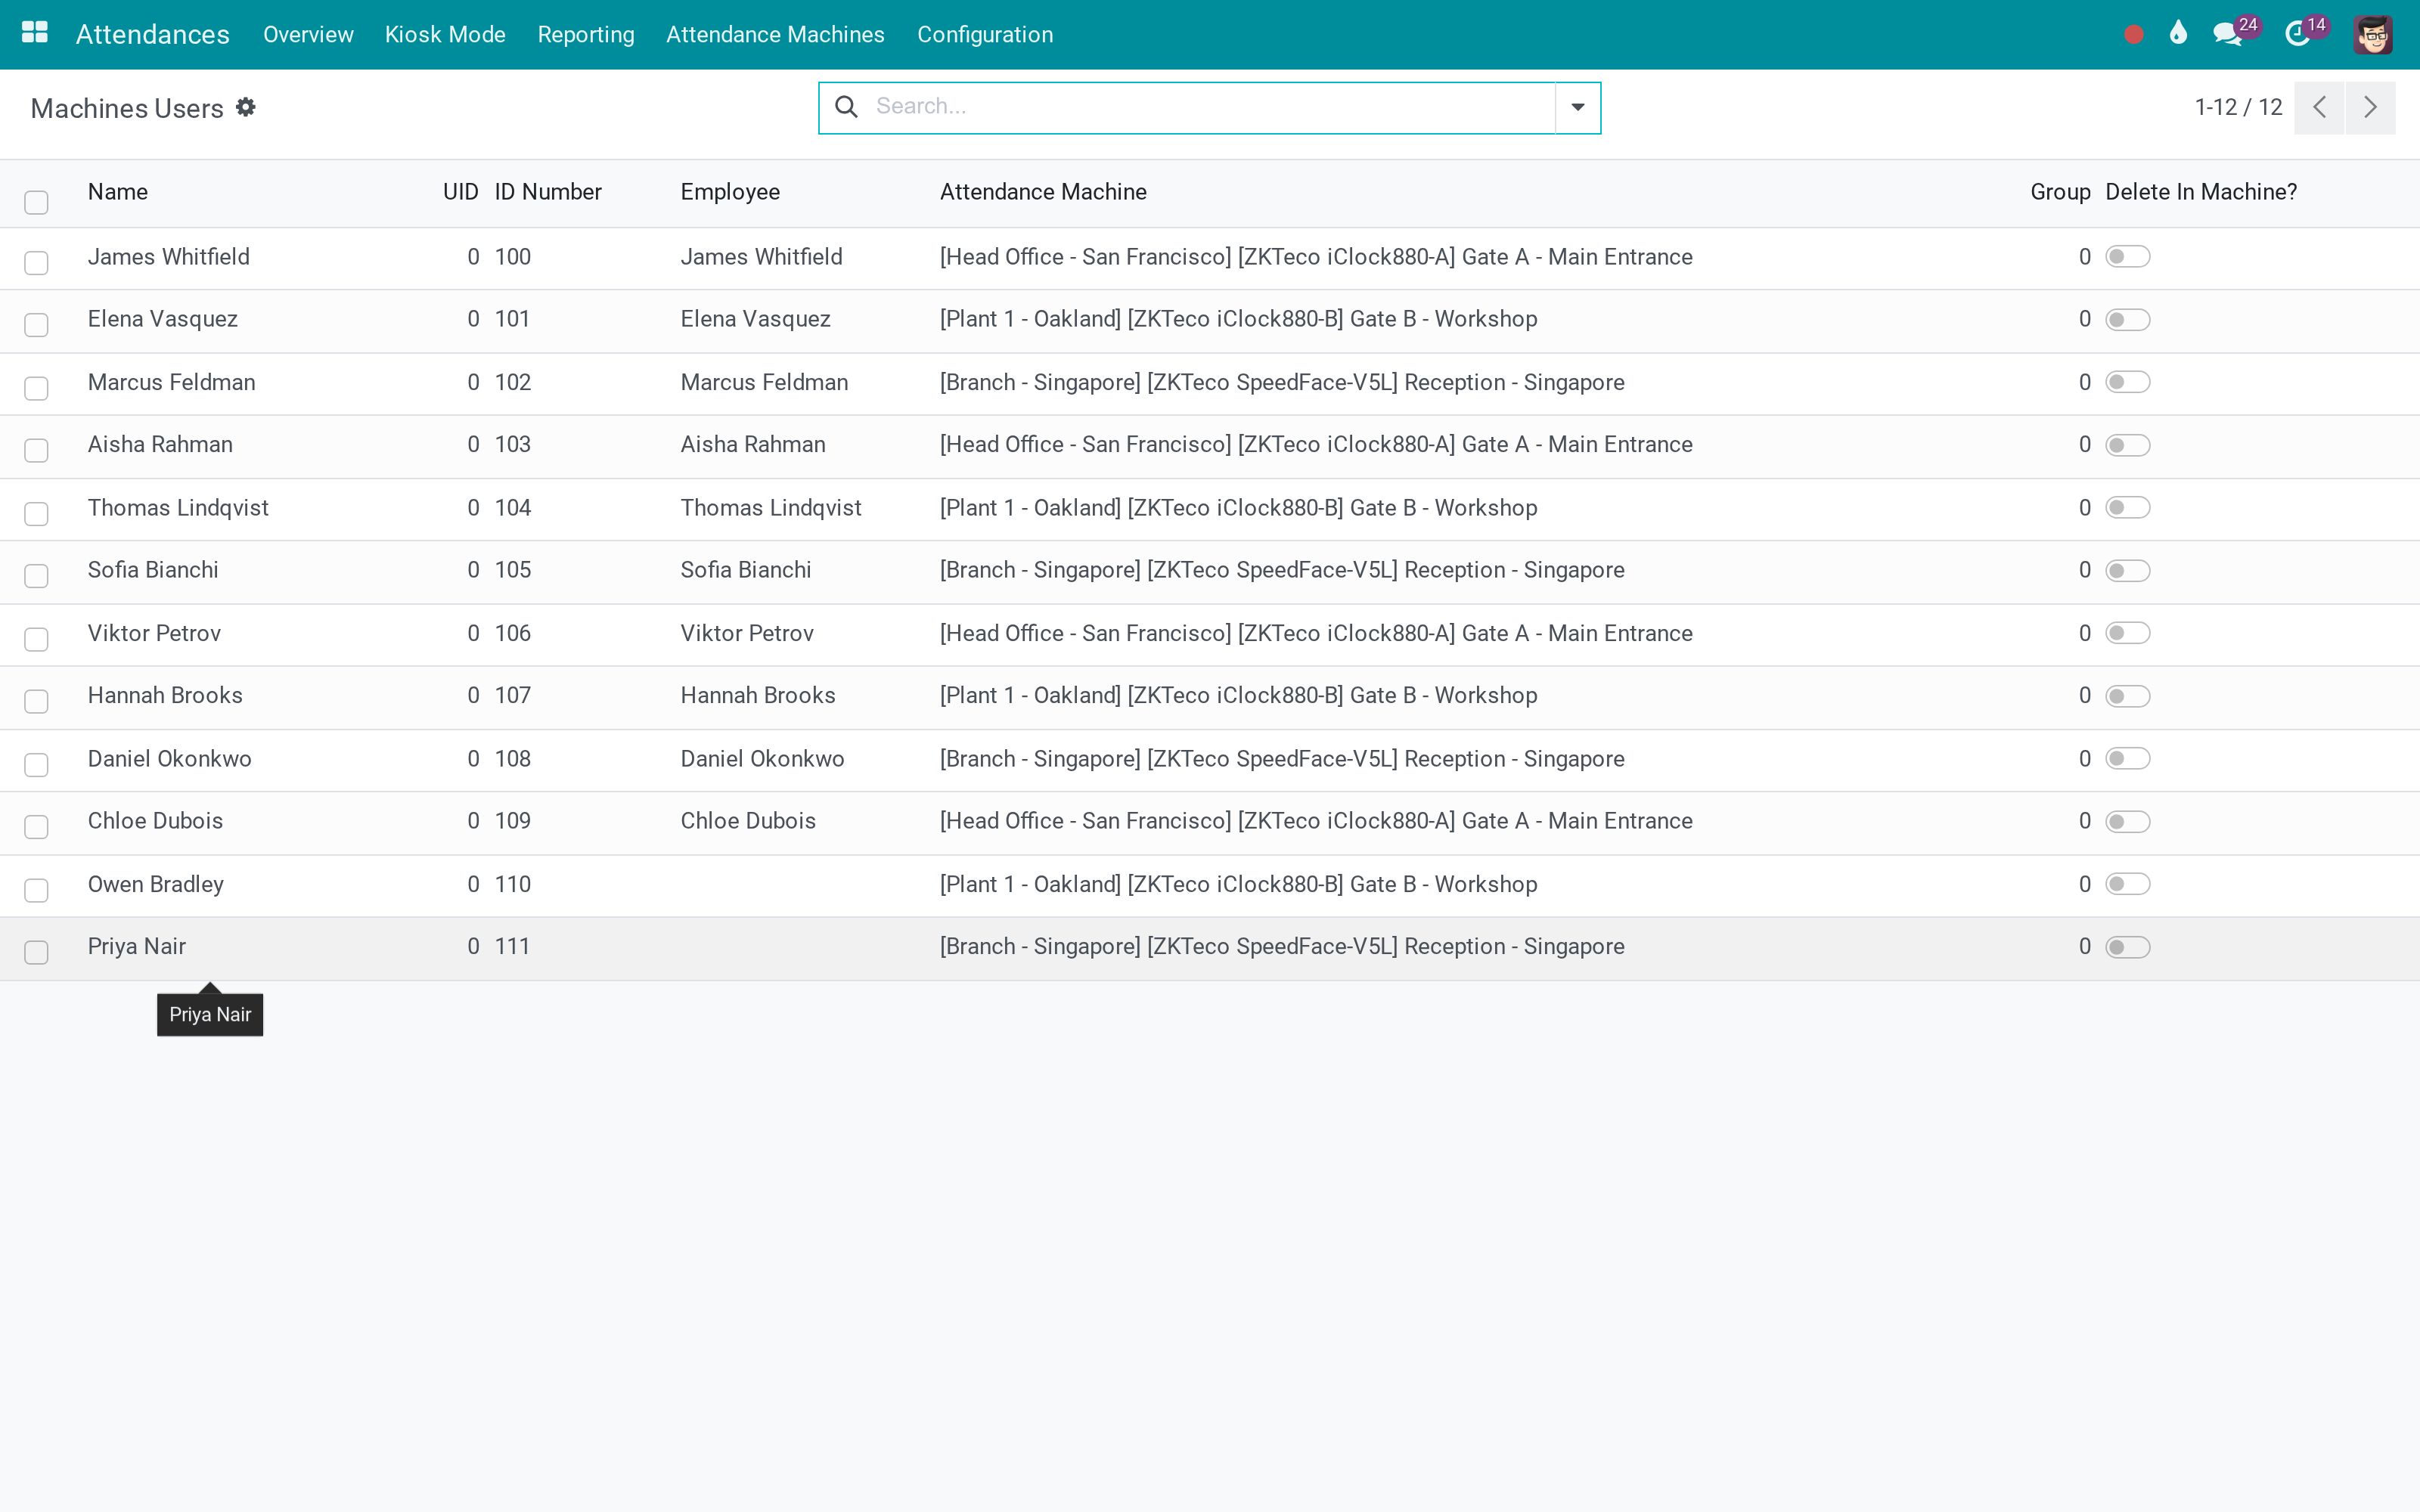Click the search magnifier icon

pos(846,106)
